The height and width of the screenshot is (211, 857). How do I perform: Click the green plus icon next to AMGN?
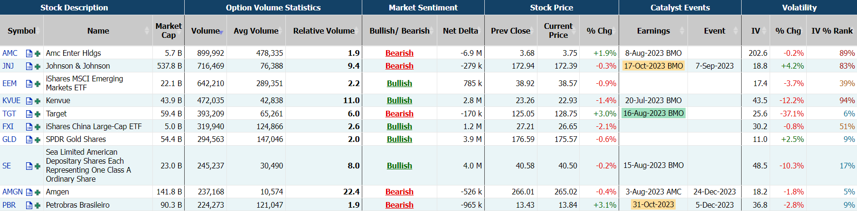click(x=38, y=192)
